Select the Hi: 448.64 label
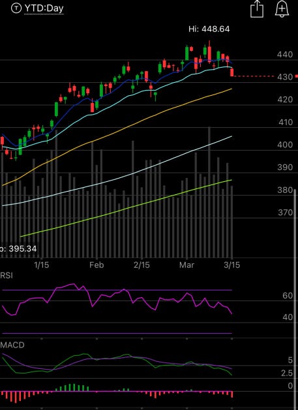Screen dimensions: 298x410 [x=209, y=29]
